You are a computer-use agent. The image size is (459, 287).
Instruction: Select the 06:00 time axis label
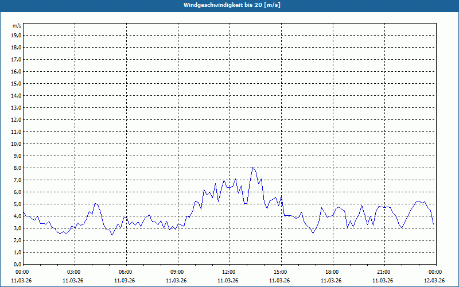pos(126,272)
